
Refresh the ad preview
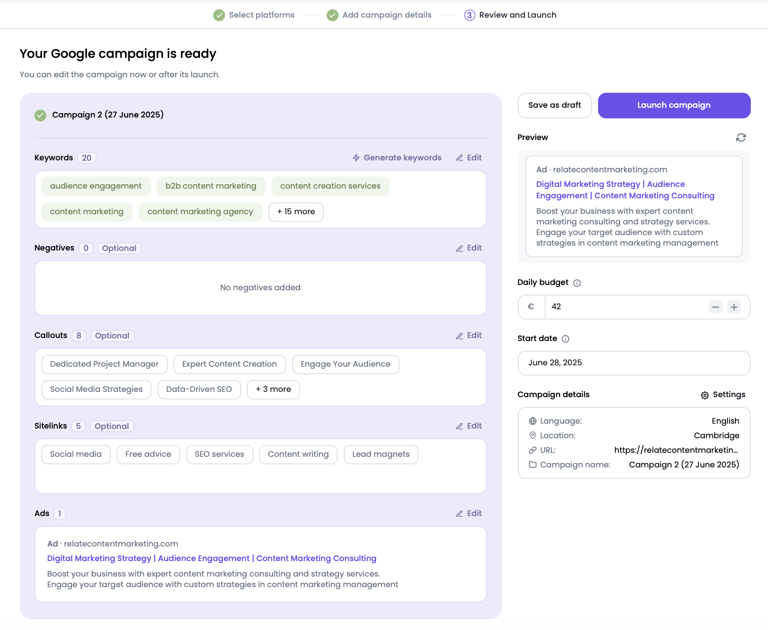[741, 137]
